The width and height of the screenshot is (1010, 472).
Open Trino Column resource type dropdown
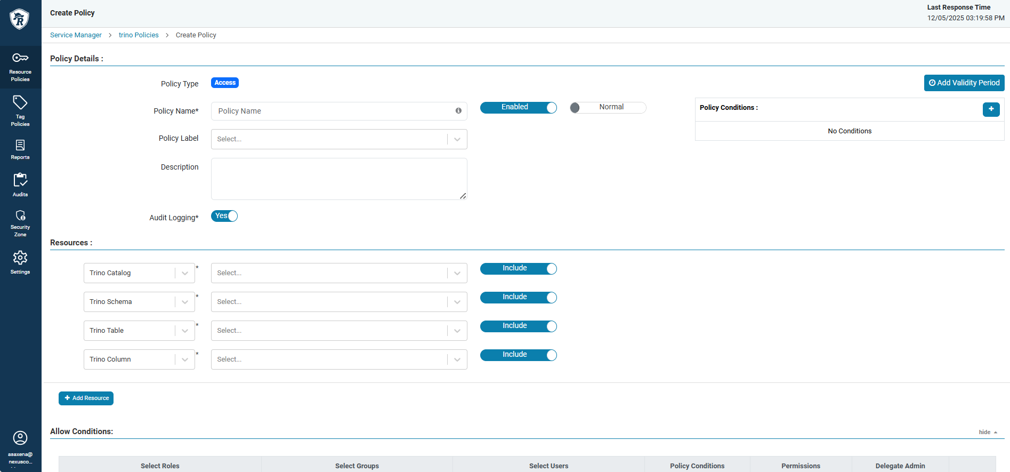[x=139, y=359]
